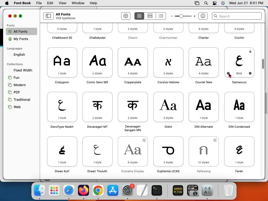
Task: Select the Farah font thumbnail
Action: click(x=239, y=151)
